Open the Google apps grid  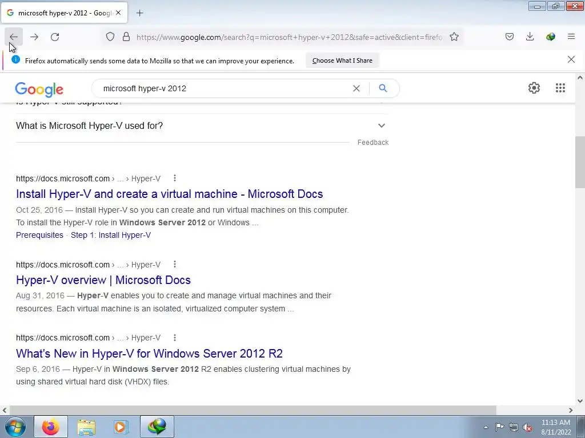click(x=560, y=88)
